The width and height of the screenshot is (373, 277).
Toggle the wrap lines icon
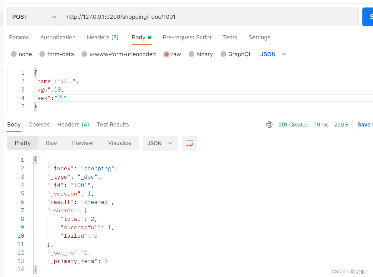pyautogui.click(x=190, y=143)
